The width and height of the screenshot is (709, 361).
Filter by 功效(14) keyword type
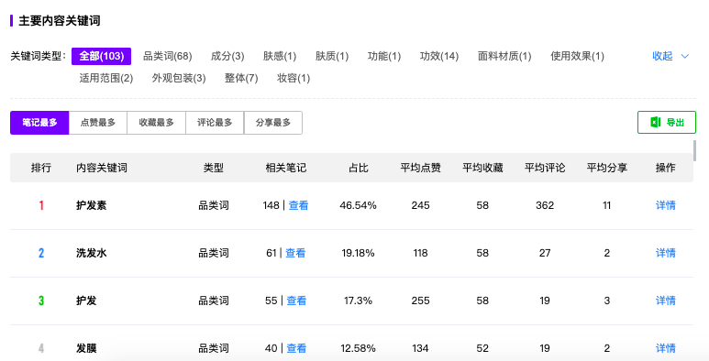point(439,56)
